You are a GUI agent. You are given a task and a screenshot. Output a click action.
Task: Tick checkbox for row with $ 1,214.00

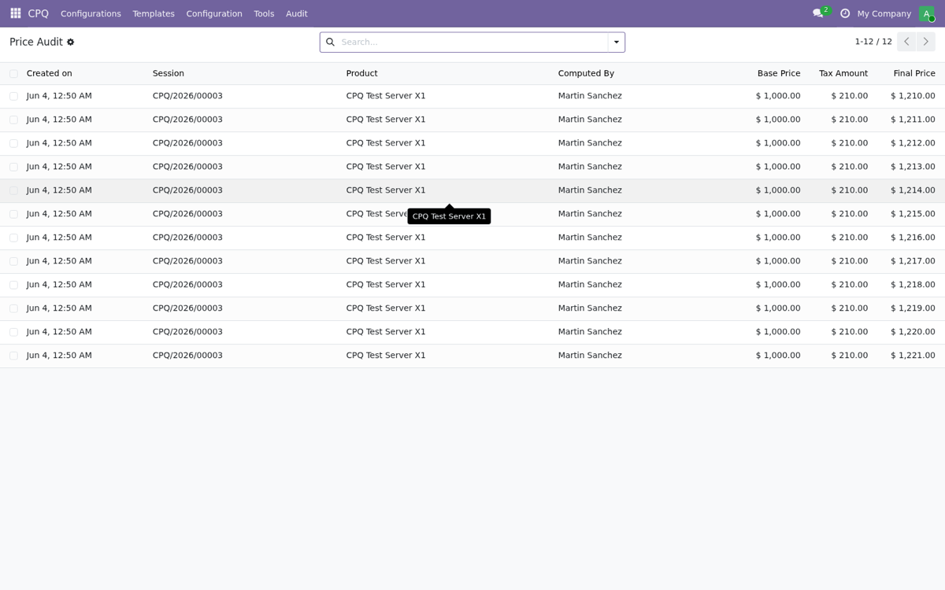[x=13, y=190]
